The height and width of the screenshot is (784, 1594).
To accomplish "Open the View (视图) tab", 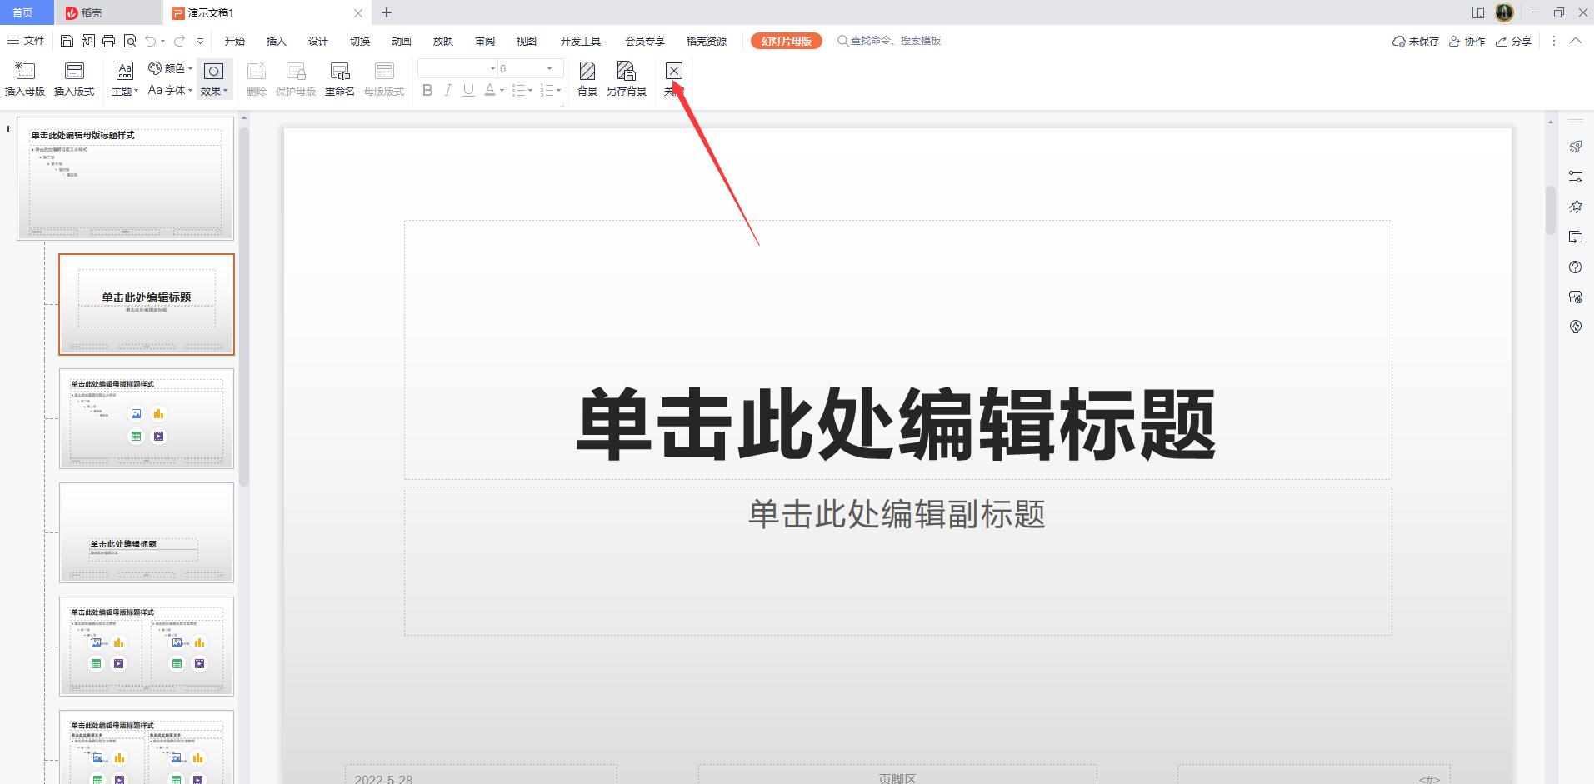I will point(527,41).
